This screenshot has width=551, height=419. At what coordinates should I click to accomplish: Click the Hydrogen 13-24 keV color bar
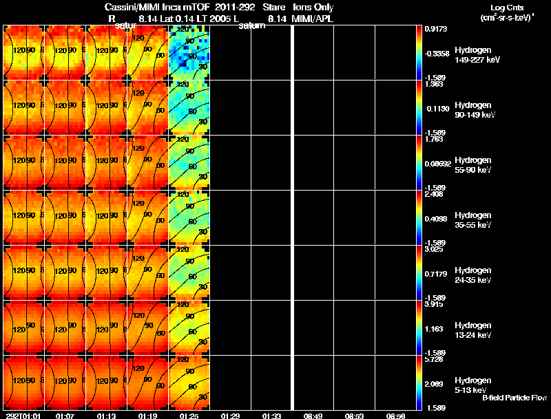[419, 327]
